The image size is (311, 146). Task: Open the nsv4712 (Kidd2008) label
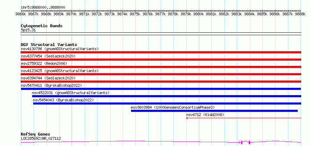pos(205,115)
